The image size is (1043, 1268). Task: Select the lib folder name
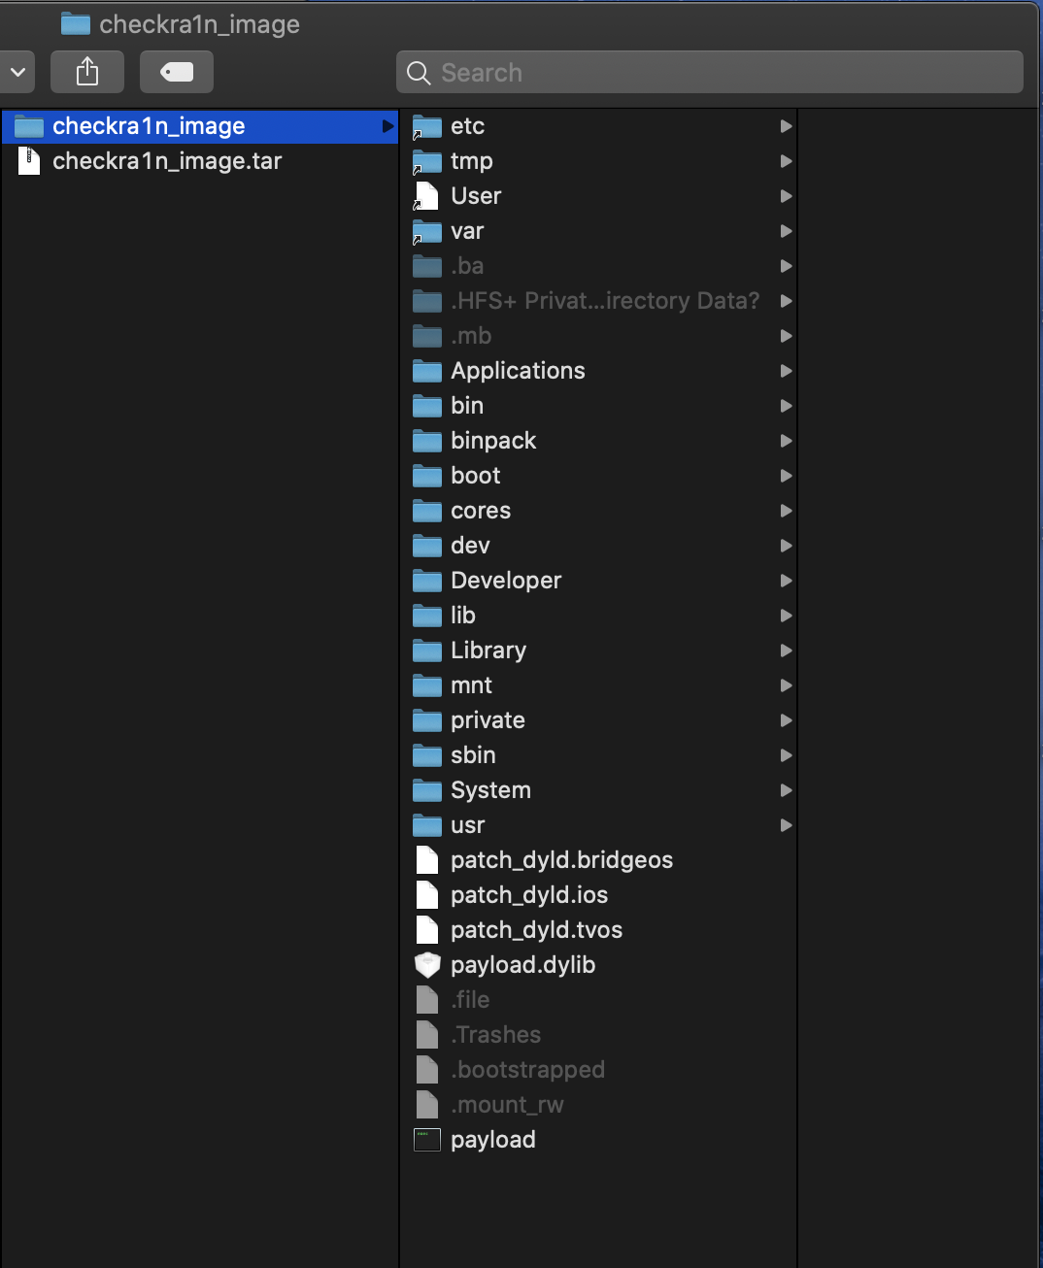[463, 616]
